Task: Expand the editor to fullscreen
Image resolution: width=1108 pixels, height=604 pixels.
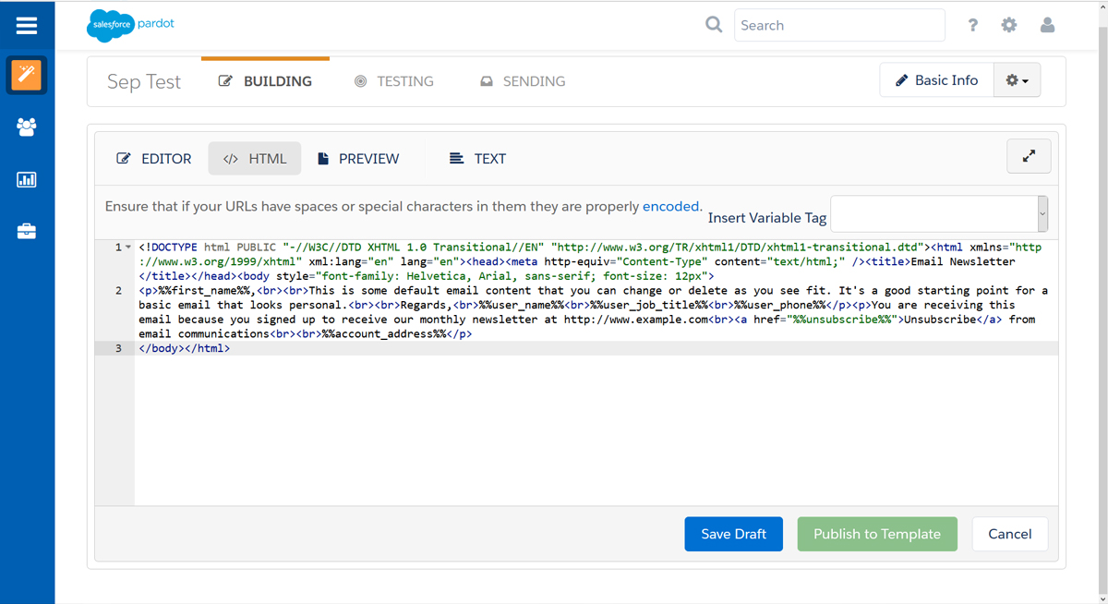Action: (x=1029, y=157)
